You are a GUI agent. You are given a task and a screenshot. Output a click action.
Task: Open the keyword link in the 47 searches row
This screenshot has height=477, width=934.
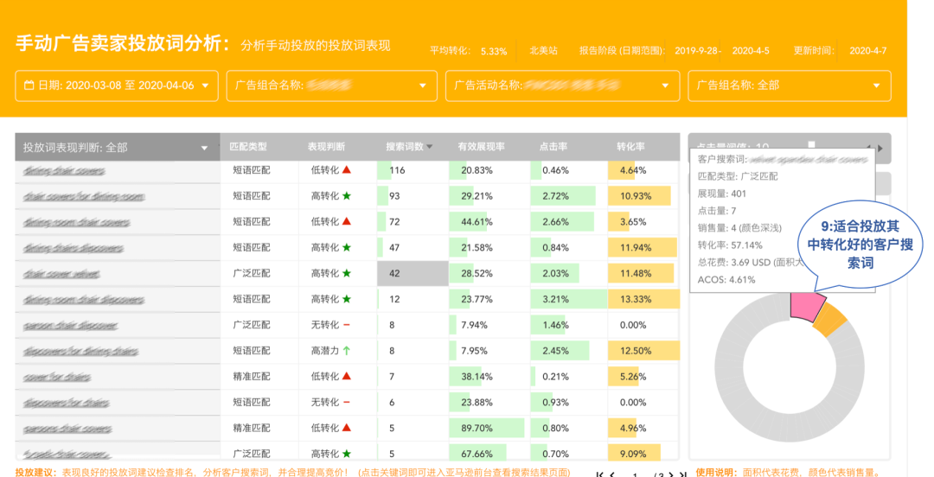74,248
